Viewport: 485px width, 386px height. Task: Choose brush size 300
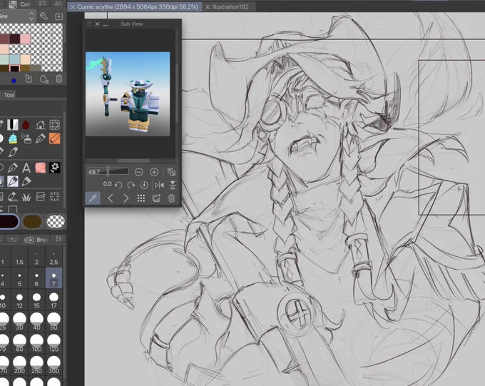[53, 365]
